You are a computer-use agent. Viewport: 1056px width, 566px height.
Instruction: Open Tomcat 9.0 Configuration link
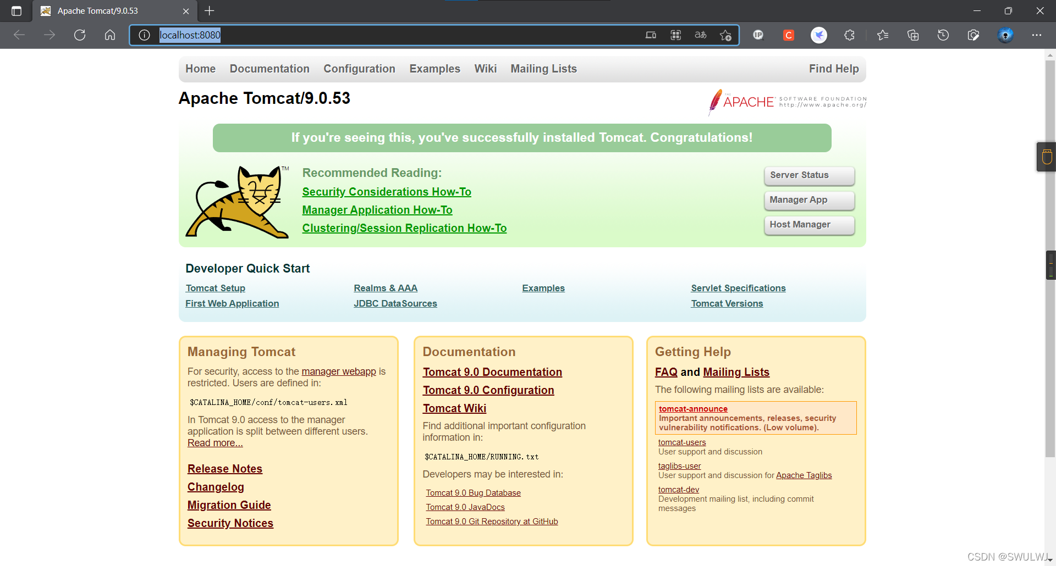[x=488, y=390]
